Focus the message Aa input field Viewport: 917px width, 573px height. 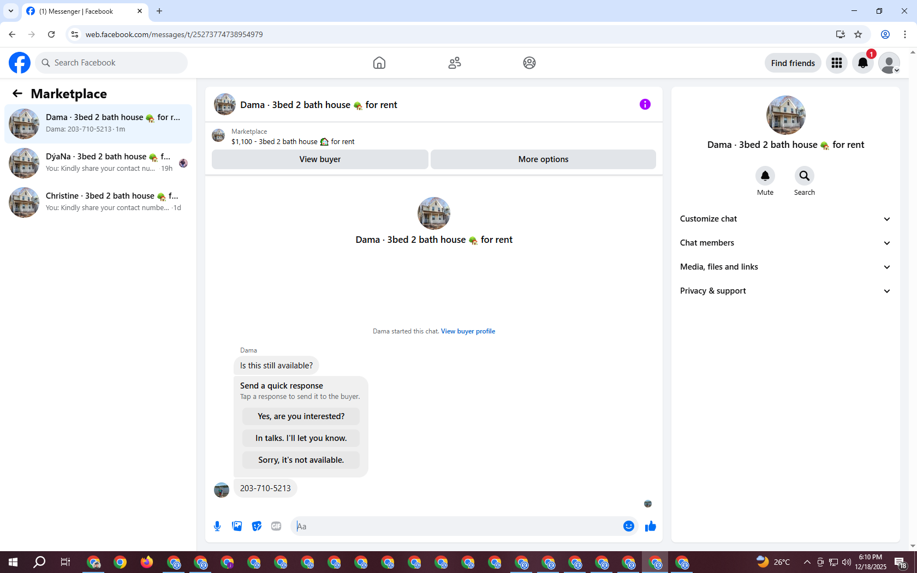pos(456,526)
